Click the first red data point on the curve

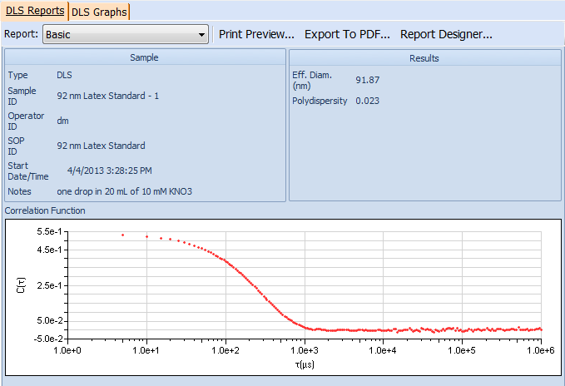coord(123,235)
